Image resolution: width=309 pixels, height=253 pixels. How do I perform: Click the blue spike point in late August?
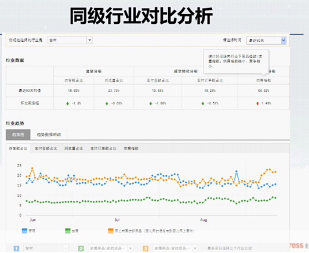(x=237, y=171)
